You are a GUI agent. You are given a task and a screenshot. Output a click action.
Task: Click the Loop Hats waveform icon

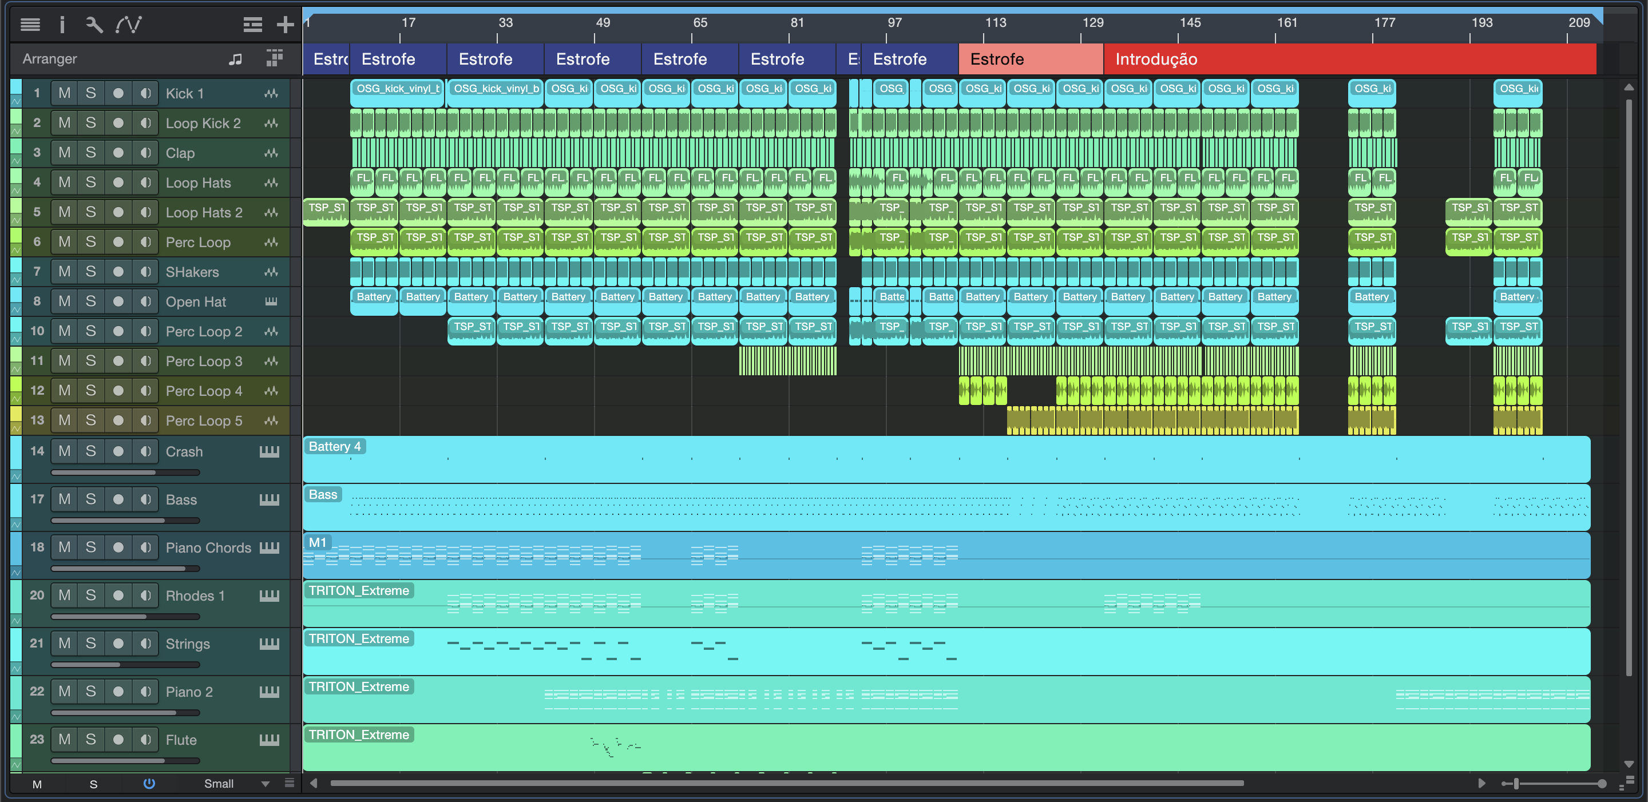(x=271, y=182)
